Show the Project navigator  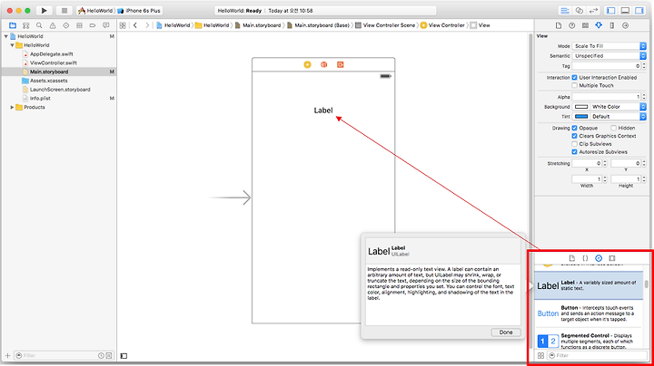pos(13,25)
